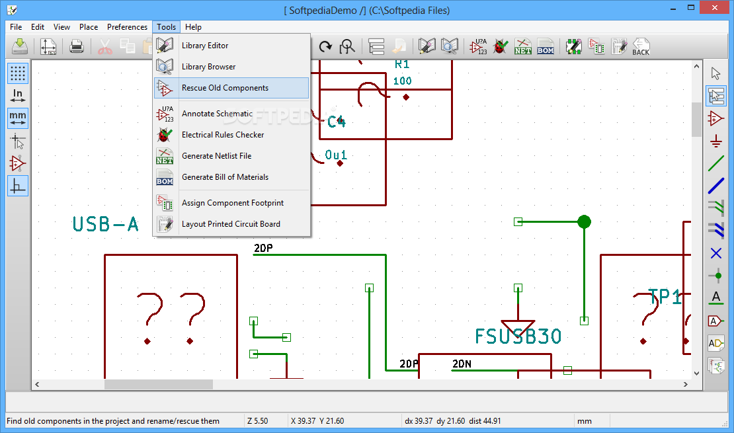Select the Place bus blue line tool
This screenshot has width=734, height=433.
coord(715,186)
